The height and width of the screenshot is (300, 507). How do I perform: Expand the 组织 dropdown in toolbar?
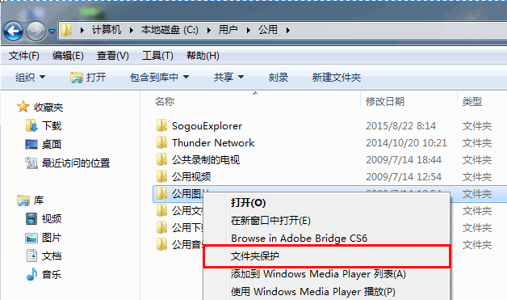coord(31,77)
